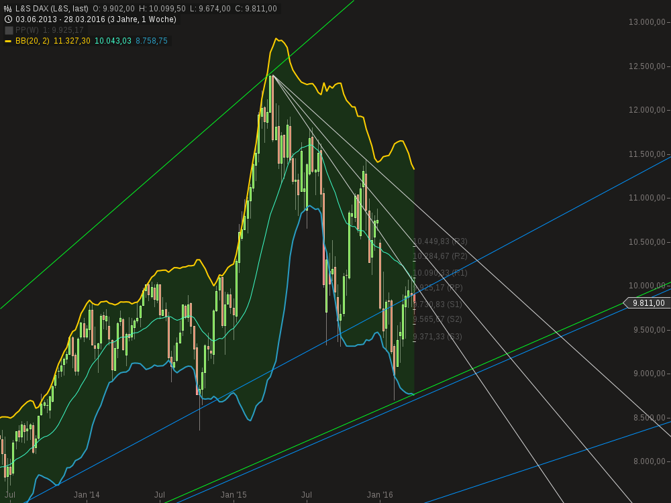
Task: Click the 12.500,00 price axis label
Action: click(647, 66)
